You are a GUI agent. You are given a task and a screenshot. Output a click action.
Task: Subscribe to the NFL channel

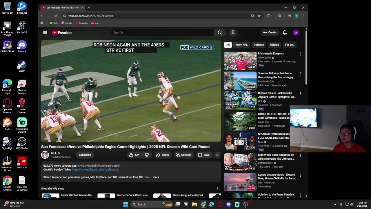coord(85,155)
